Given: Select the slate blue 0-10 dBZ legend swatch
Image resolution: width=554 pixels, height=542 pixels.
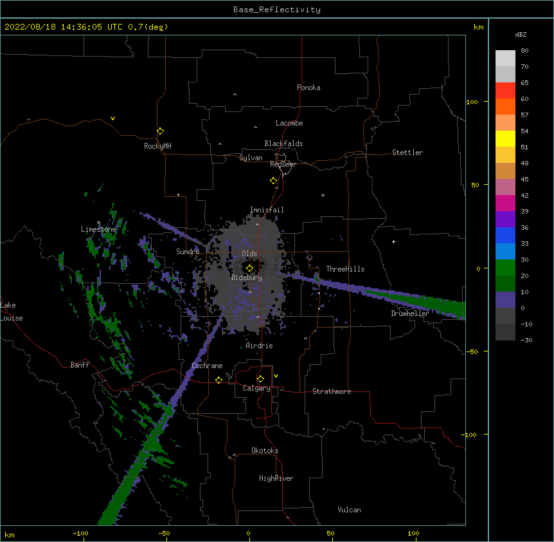Looking at the screenshot, I should 505,300.
